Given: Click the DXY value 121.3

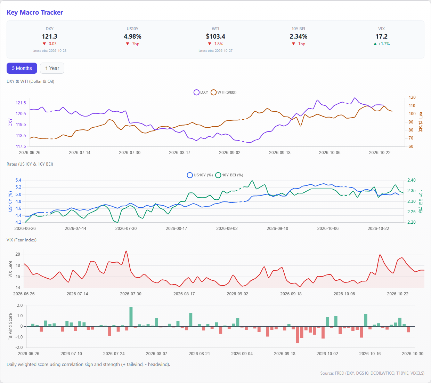Looking at the screenshot, I should (x=49, y=36).
